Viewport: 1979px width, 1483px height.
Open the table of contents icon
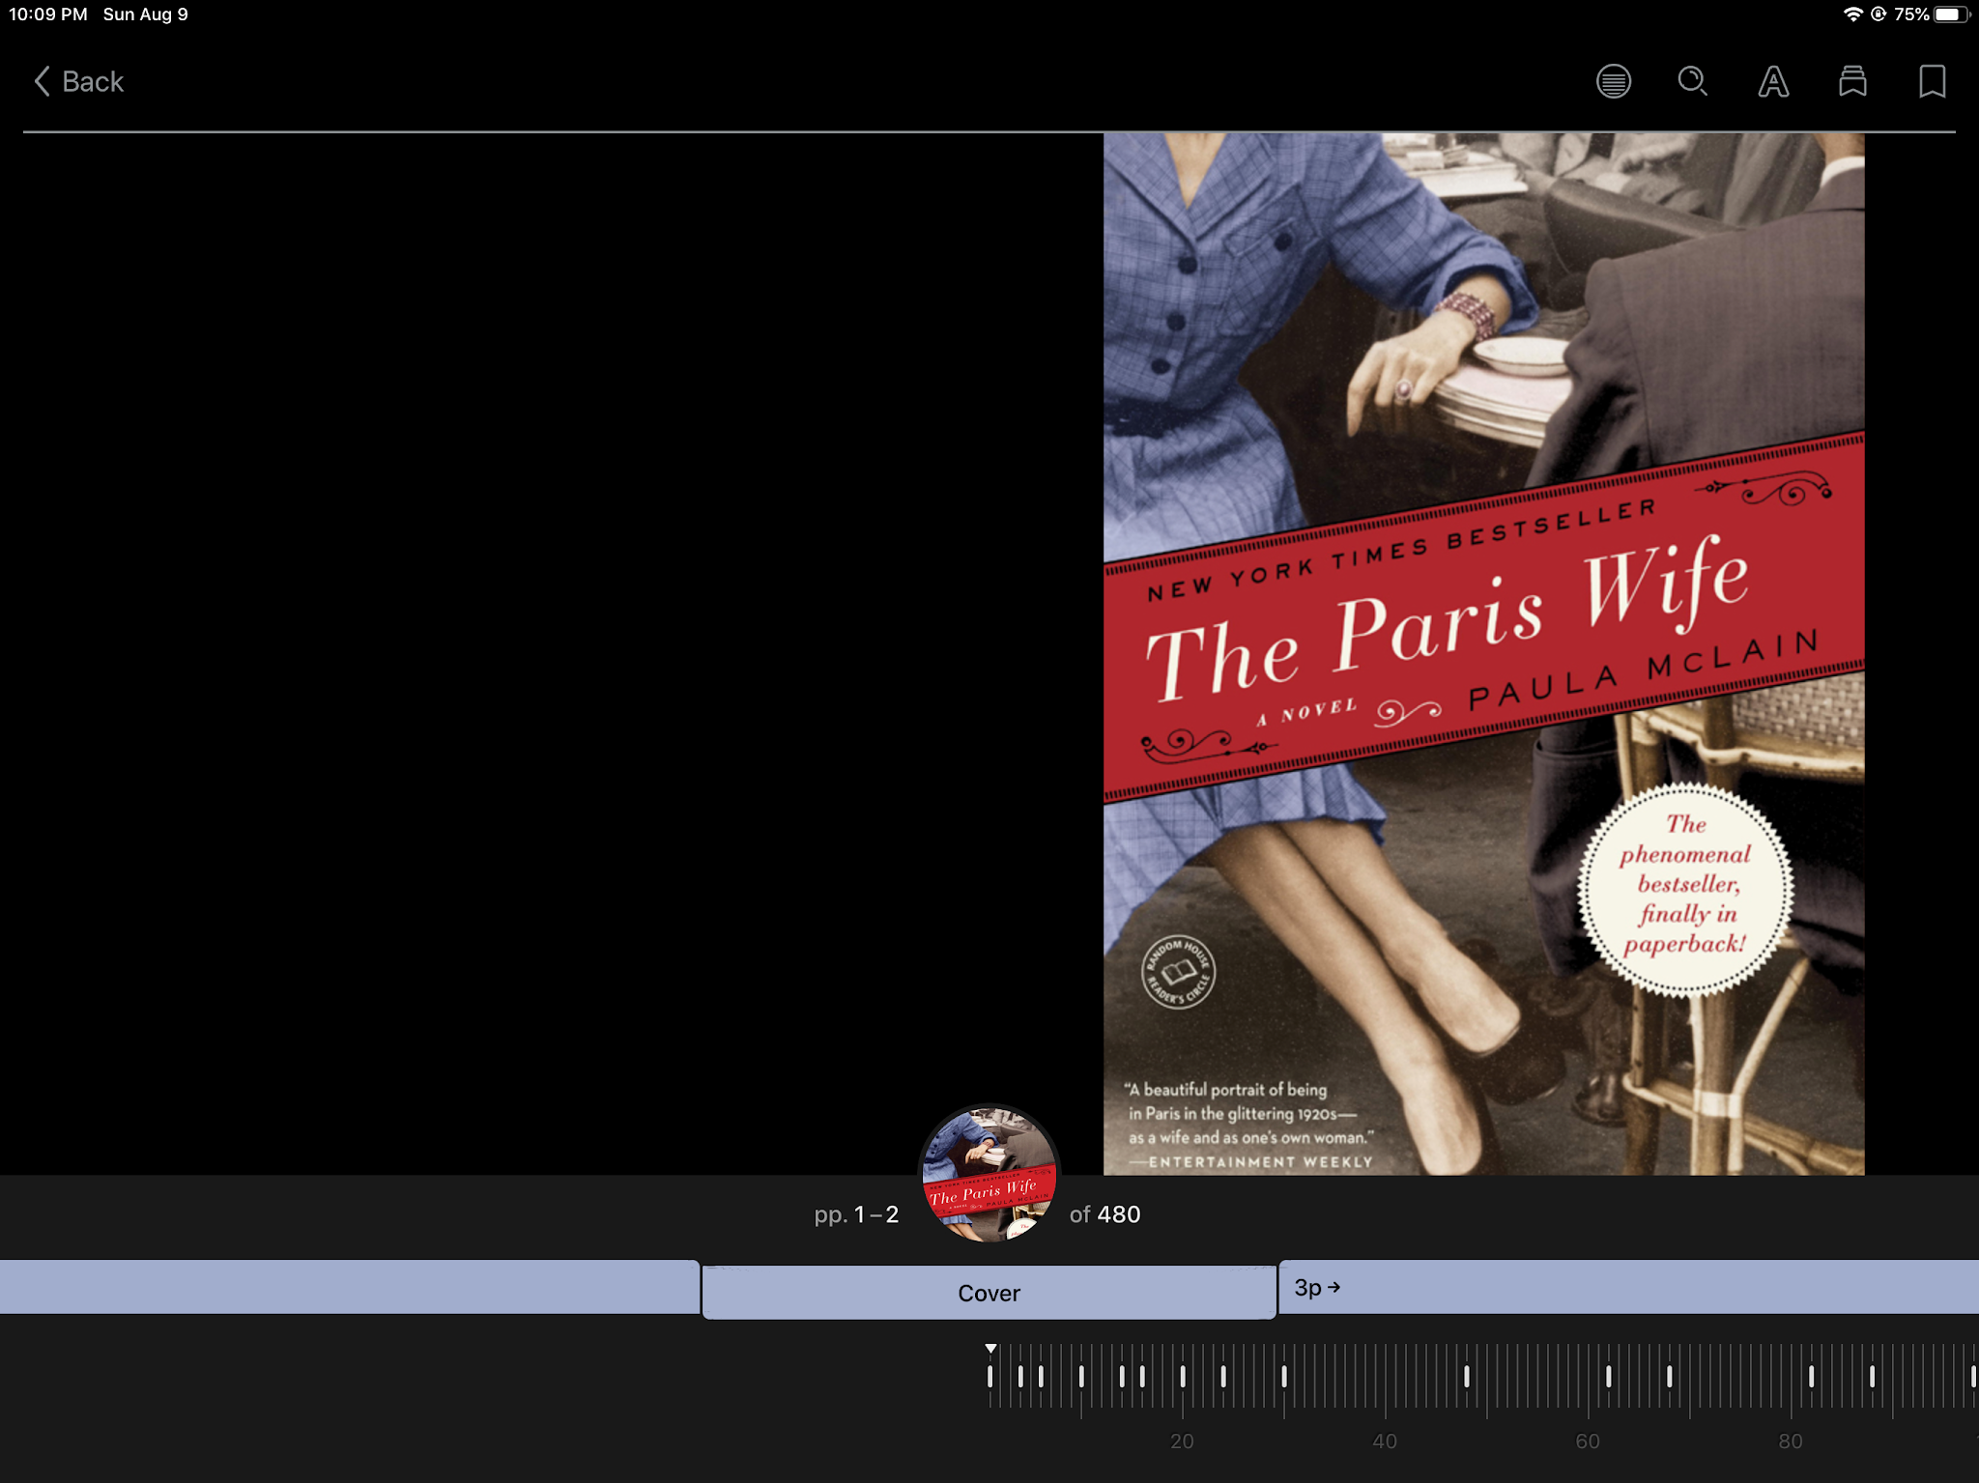pos(1613,81)
